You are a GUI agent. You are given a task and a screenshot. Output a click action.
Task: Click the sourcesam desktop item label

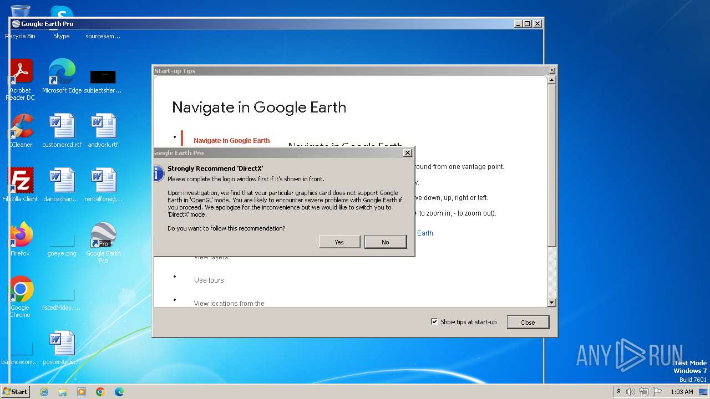pos(103,36)
